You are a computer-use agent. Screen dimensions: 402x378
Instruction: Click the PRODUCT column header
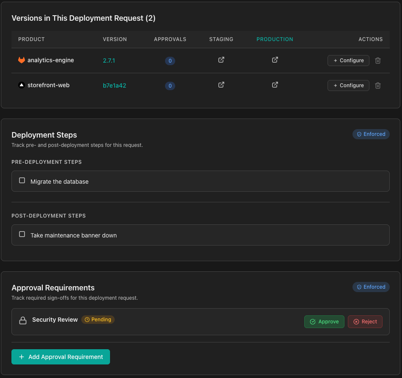coord(31,39)
